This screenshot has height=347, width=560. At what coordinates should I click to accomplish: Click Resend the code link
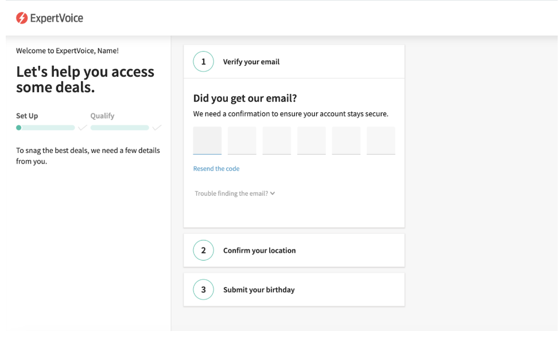(216, 168)
